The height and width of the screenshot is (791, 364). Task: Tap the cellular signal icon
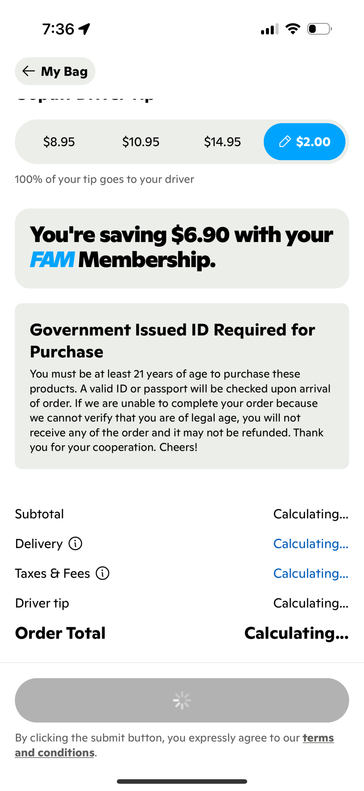click(x=269, y=29)
